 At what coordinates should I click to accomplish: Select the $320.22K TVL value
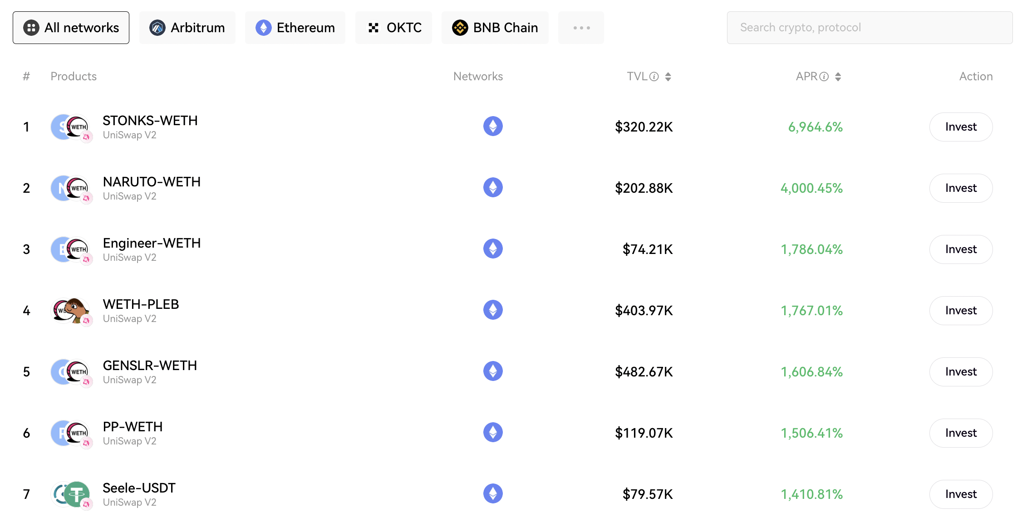click(644, 127)
